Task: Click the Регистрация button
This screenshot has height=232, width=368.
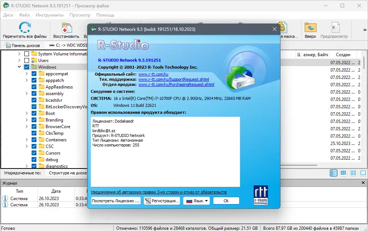Action: [x=162, y=201]
